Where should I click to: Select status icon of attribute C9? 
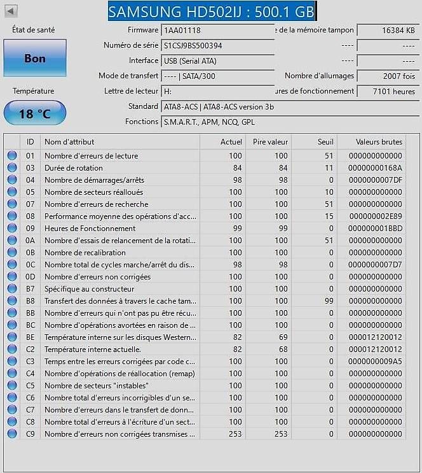click(12, 434)
